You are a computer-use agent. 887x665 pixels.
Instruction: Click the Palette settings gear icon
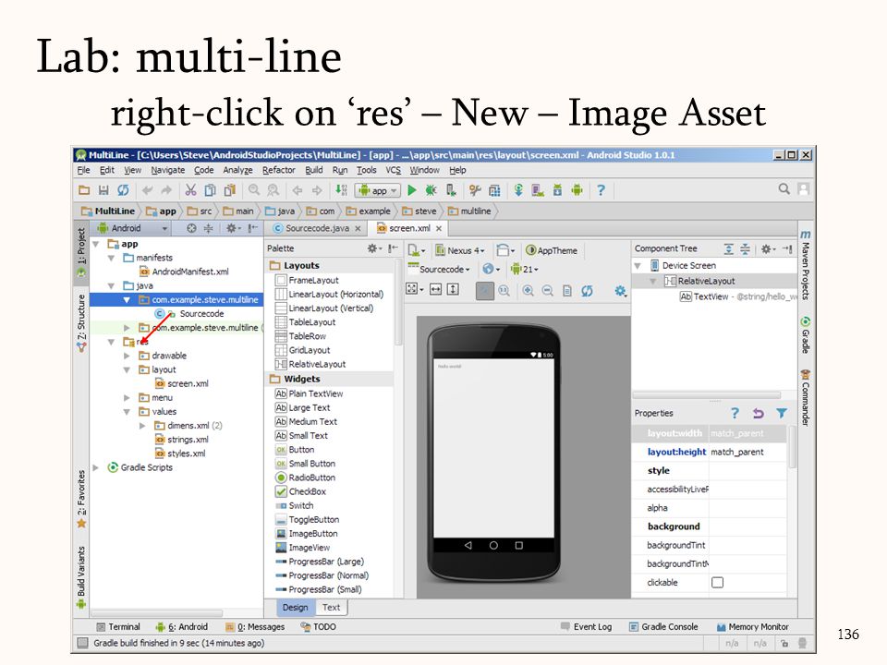point(374,248)
